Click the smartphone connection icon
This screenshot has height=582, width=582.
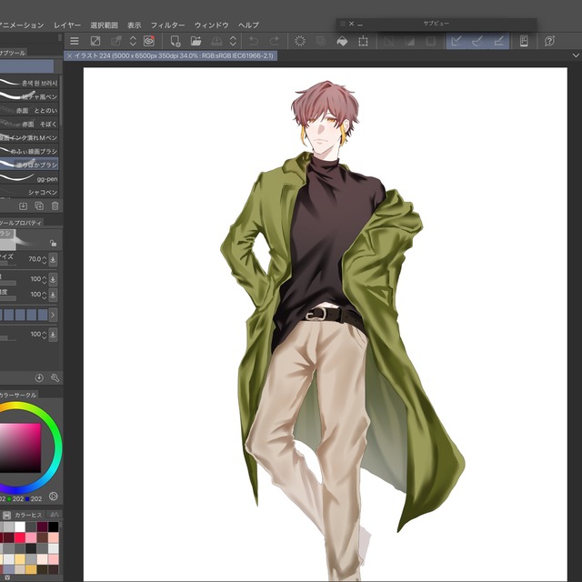pyautogui.click(x=524, y=41)
